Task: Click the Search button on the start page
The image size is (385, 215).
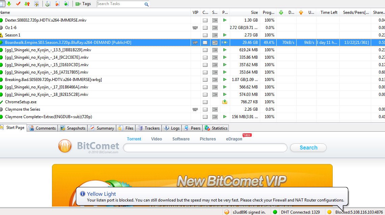Action: point(308,148)
